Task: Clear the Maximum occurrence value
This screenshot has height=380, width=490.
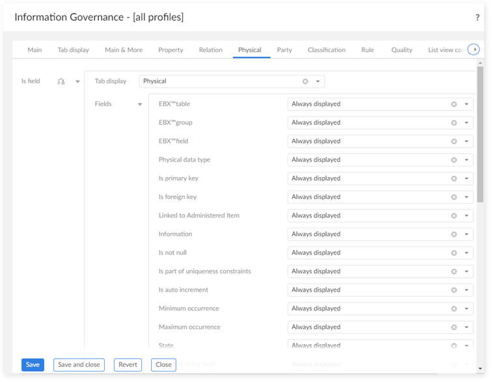Action: tap(454, 327)
